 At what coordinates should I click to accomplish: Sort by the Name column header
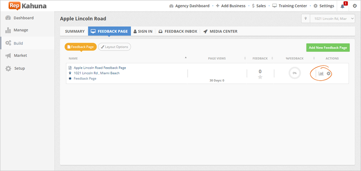[x=73, y=58]
